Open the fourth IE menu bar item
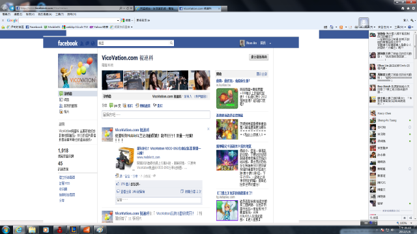417x234 pixels. click(x=45, y=14)
